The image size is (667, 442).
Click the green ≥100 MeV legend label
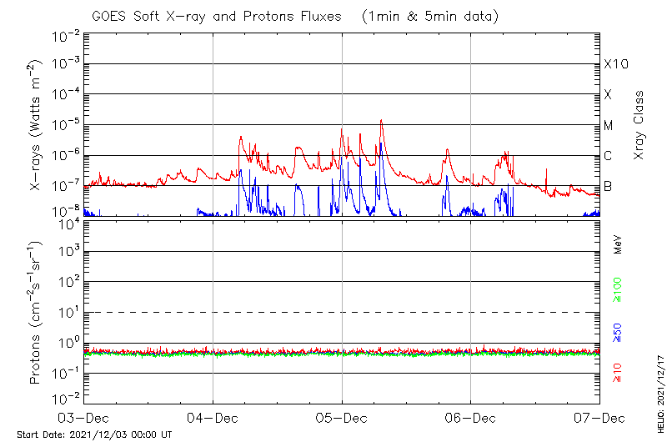pos(618,288)
